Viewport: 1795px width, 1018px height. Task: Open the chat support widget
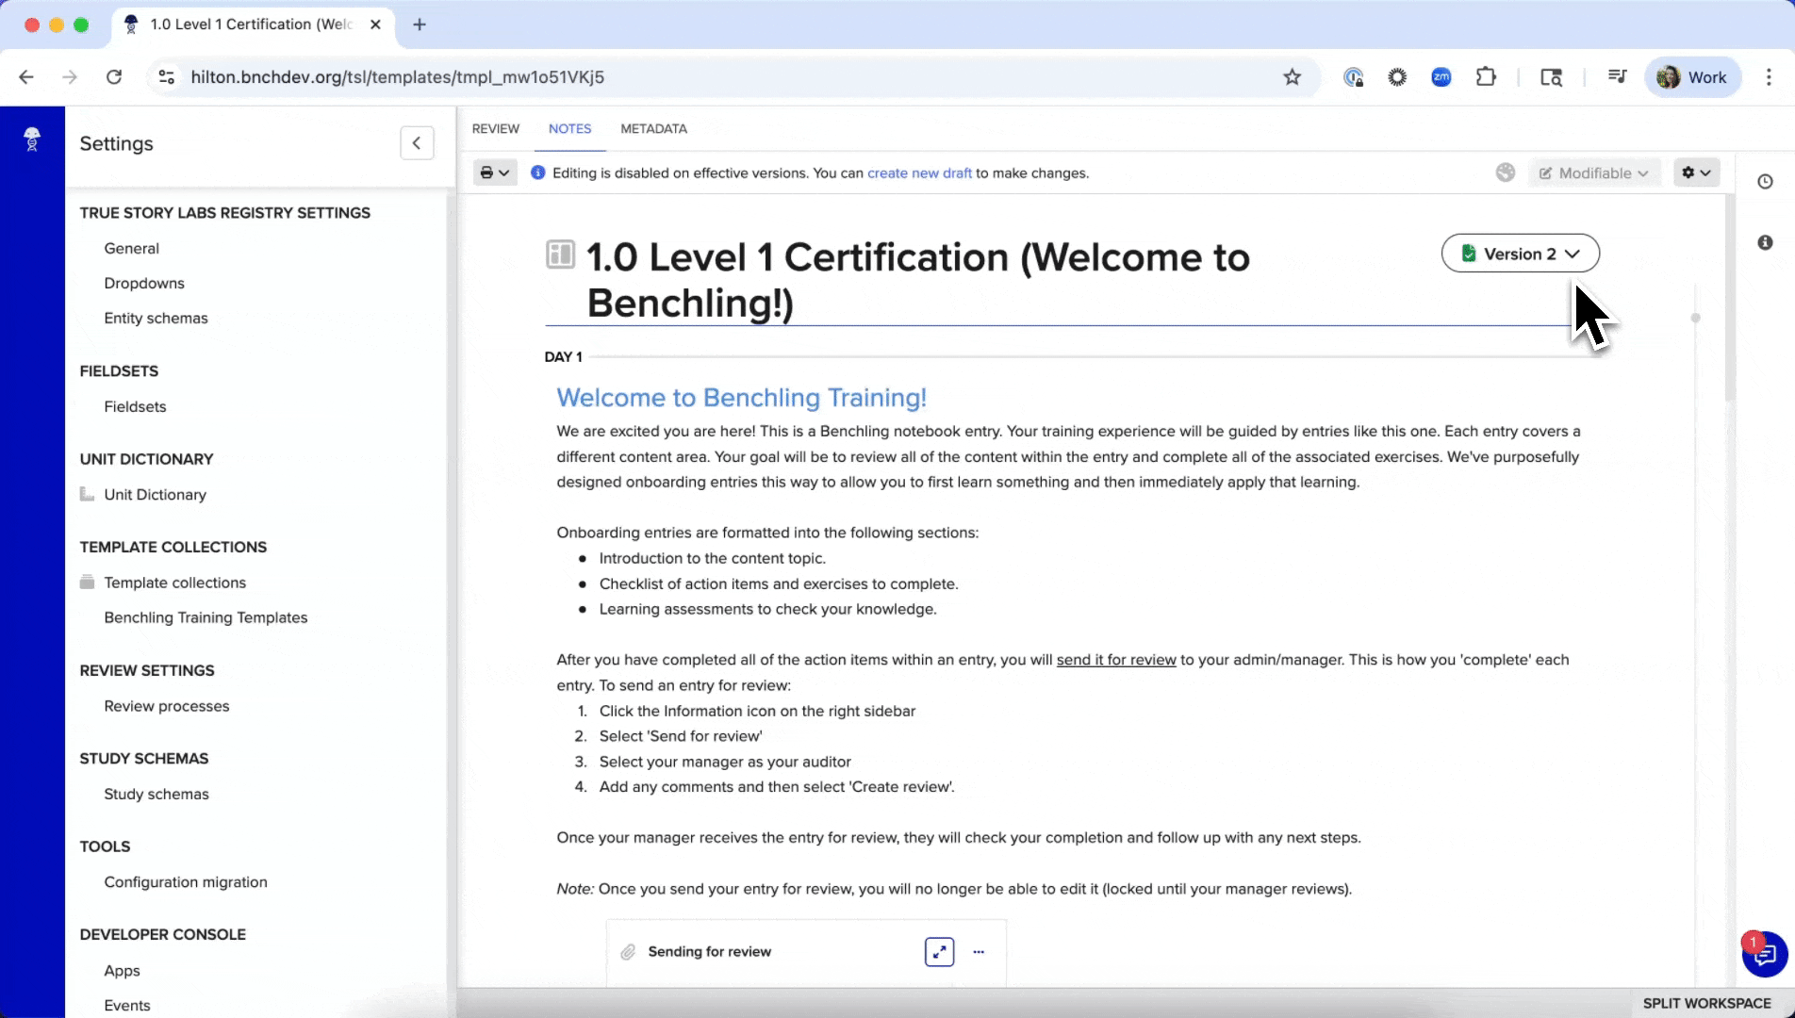pyautogui.click(x=1764, y=956)
